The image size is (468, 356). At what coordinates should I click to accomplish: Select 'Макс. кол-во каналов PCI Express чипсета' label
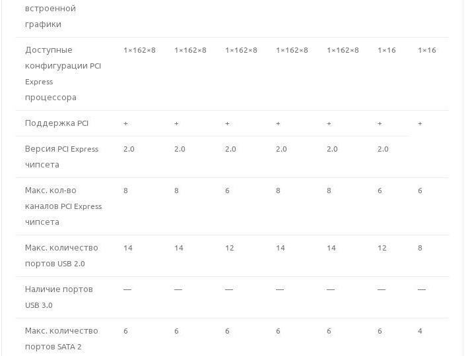point(63,206)
